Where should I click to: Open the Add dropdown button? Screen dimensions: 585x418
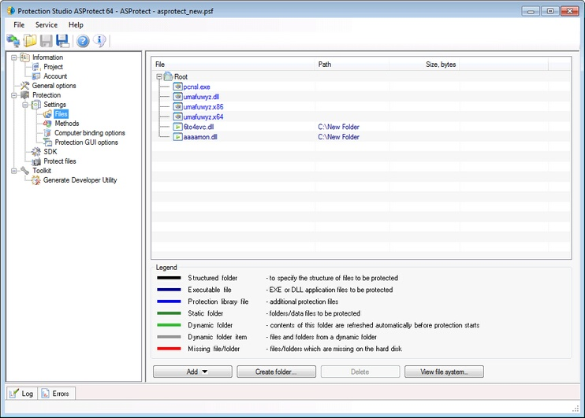[192, 372]
